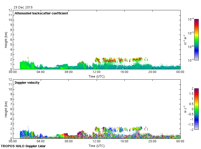Click the 04:00 tick on upper time axis
This screenshot has width=201, height=149.
click(41, 72)
